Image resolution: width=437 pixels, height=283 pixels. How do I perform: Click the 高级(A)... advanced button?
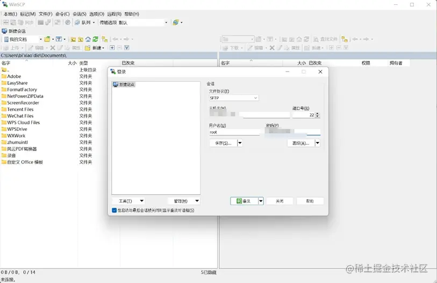[301, 143]
